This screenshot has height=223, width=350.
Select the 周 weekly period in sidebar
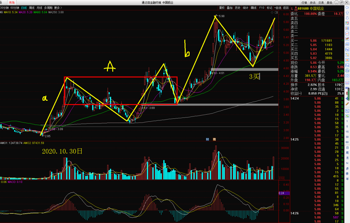pyautogui.click(x=347, y=153)
